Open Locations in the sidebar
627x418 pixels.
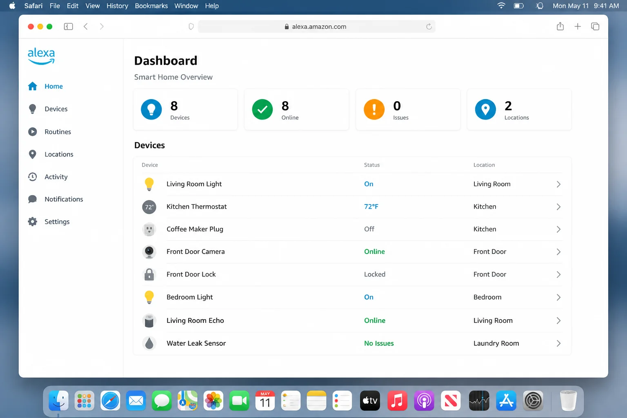coord(51,154)
